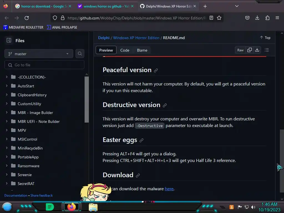Switch to the Code tab

(x=125, y=50)
